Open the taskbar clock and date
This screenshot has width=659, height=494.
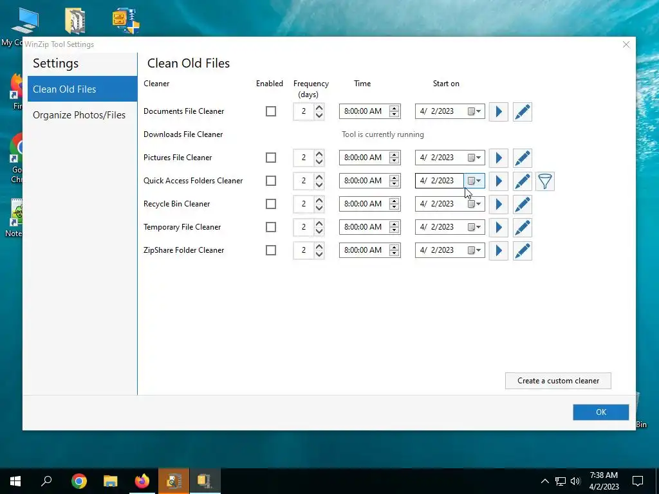(604, 481)
